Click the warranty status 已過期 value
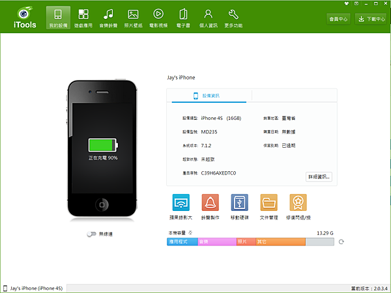The height and width of the screenshot is (293, 391). point(289,145)
